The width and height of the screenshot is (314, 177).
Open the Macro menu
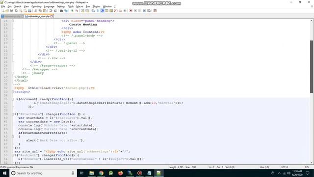tap(79, 6)
